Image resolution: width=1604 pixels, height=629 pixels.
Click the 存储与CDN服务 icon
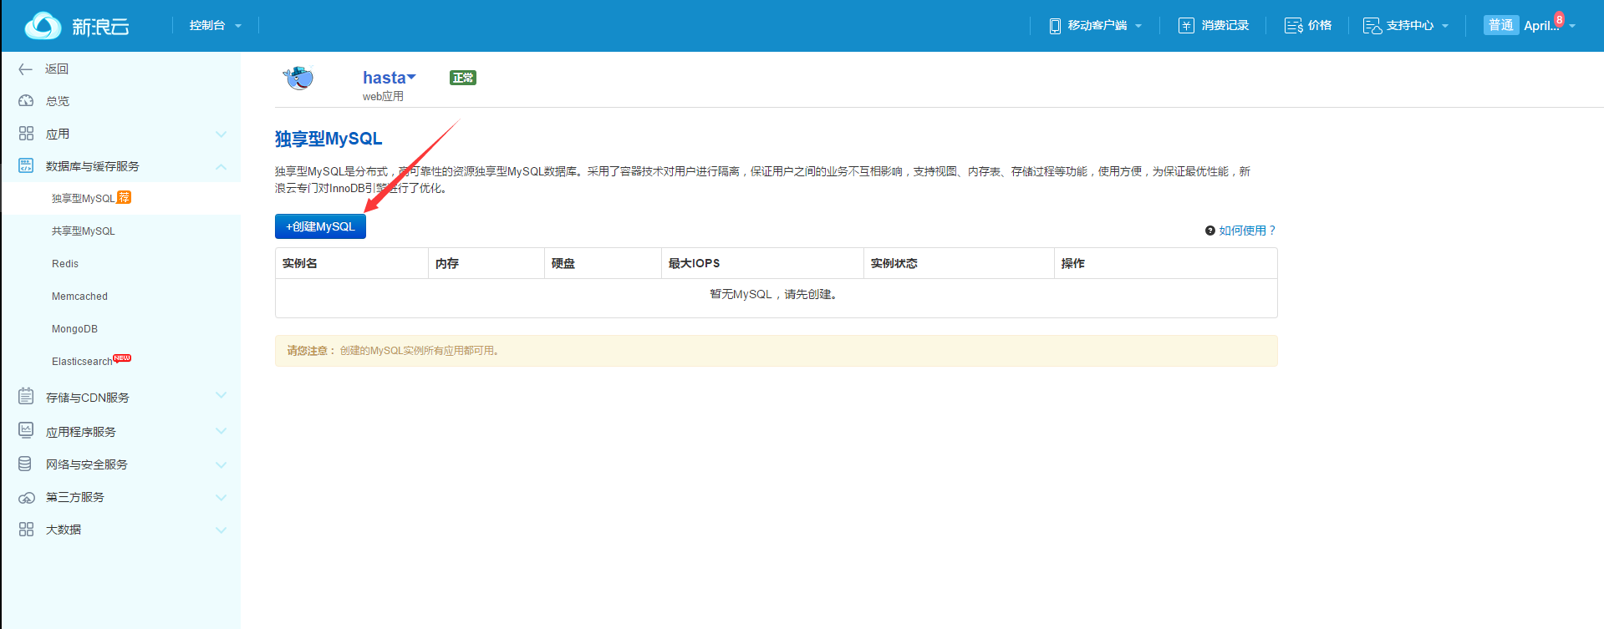click(26, 396)
